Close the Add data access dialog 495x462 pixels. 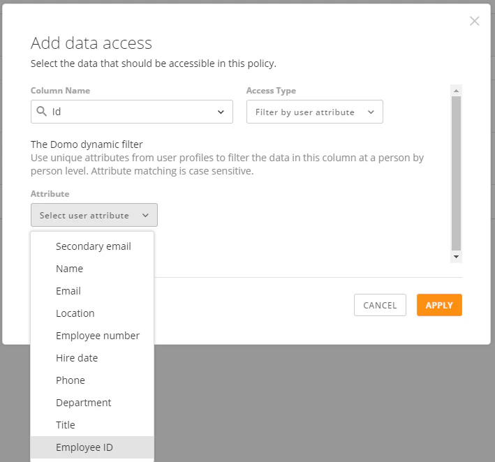(475, 21)
